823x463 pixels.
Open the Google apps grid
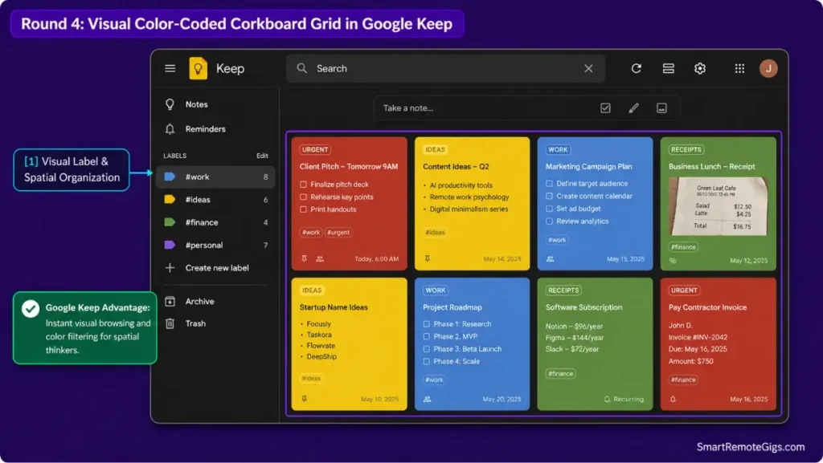pos(739,69)
